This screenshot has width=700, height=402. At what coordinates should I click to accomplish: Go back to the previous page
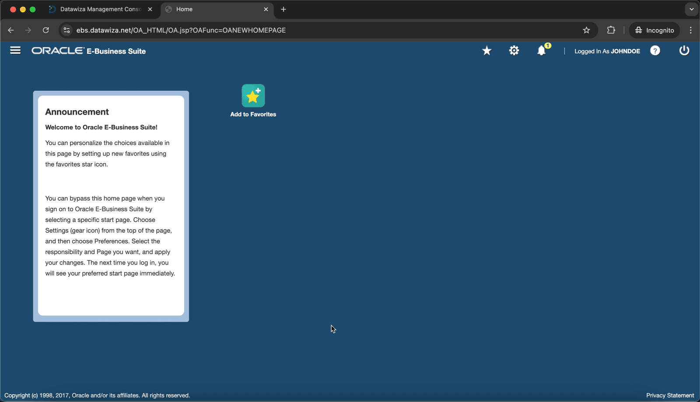pyautogui.click(x=11, y=30)
